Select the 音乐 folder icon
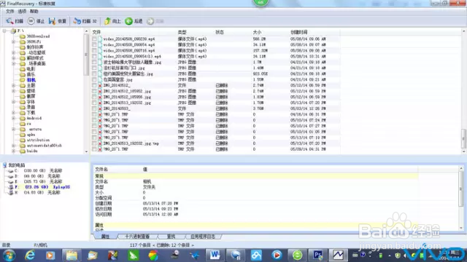The image size is (467, 262). point(23,74)
